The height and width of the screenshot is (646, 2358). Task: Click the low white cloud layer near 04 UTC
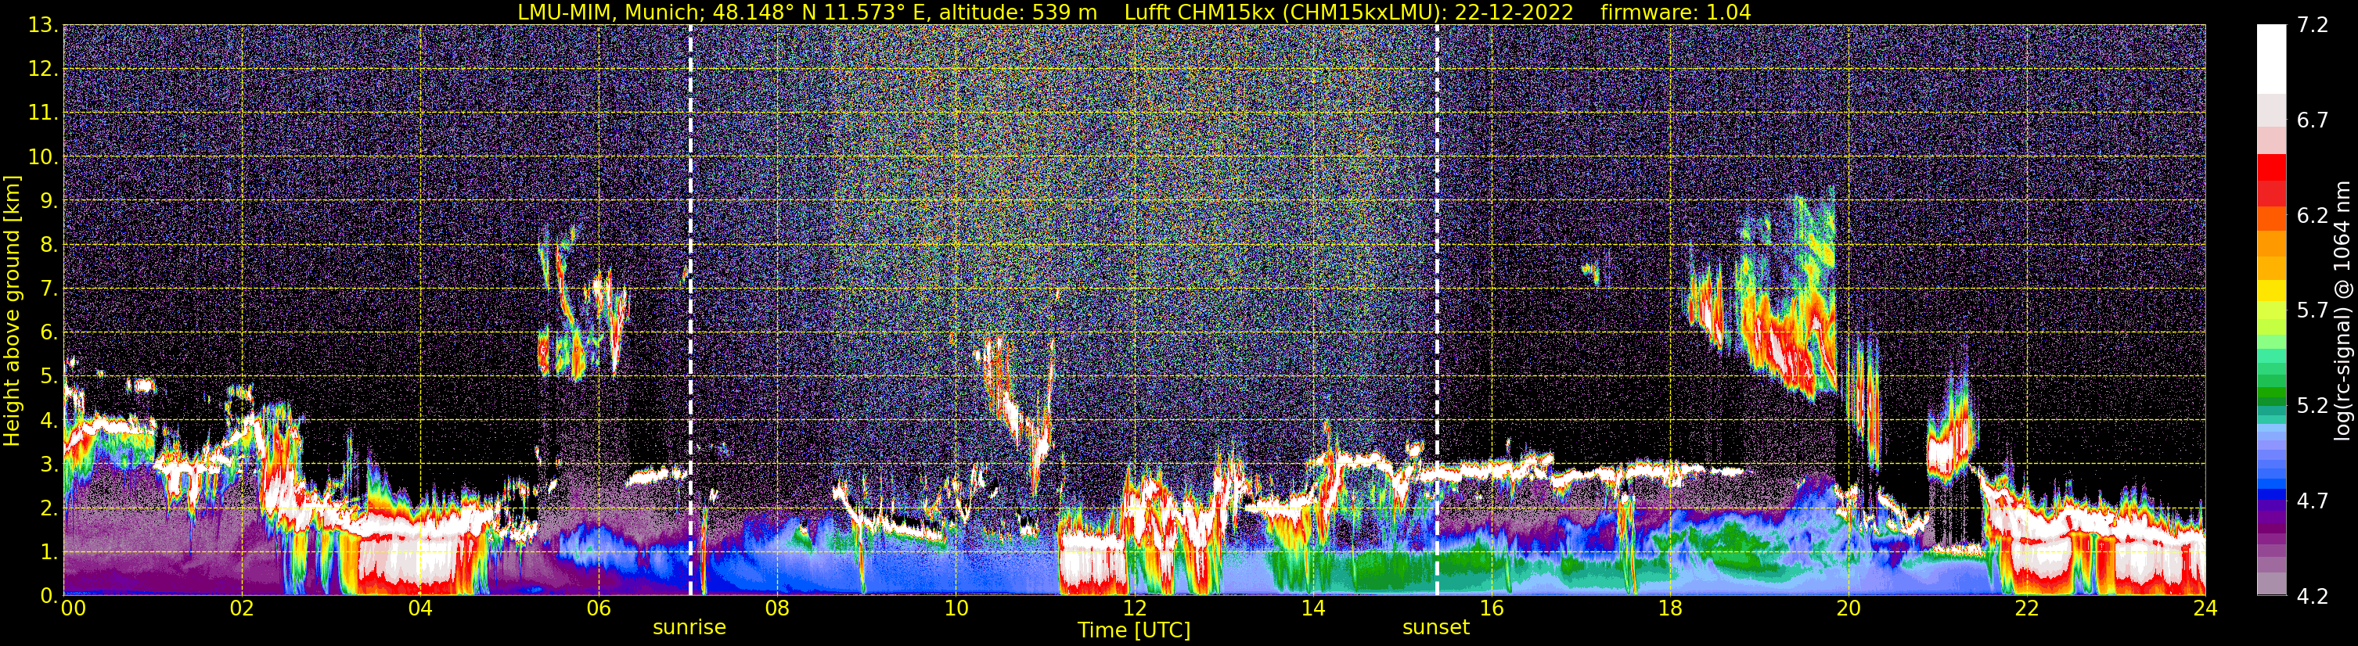(x=421, y=526)
